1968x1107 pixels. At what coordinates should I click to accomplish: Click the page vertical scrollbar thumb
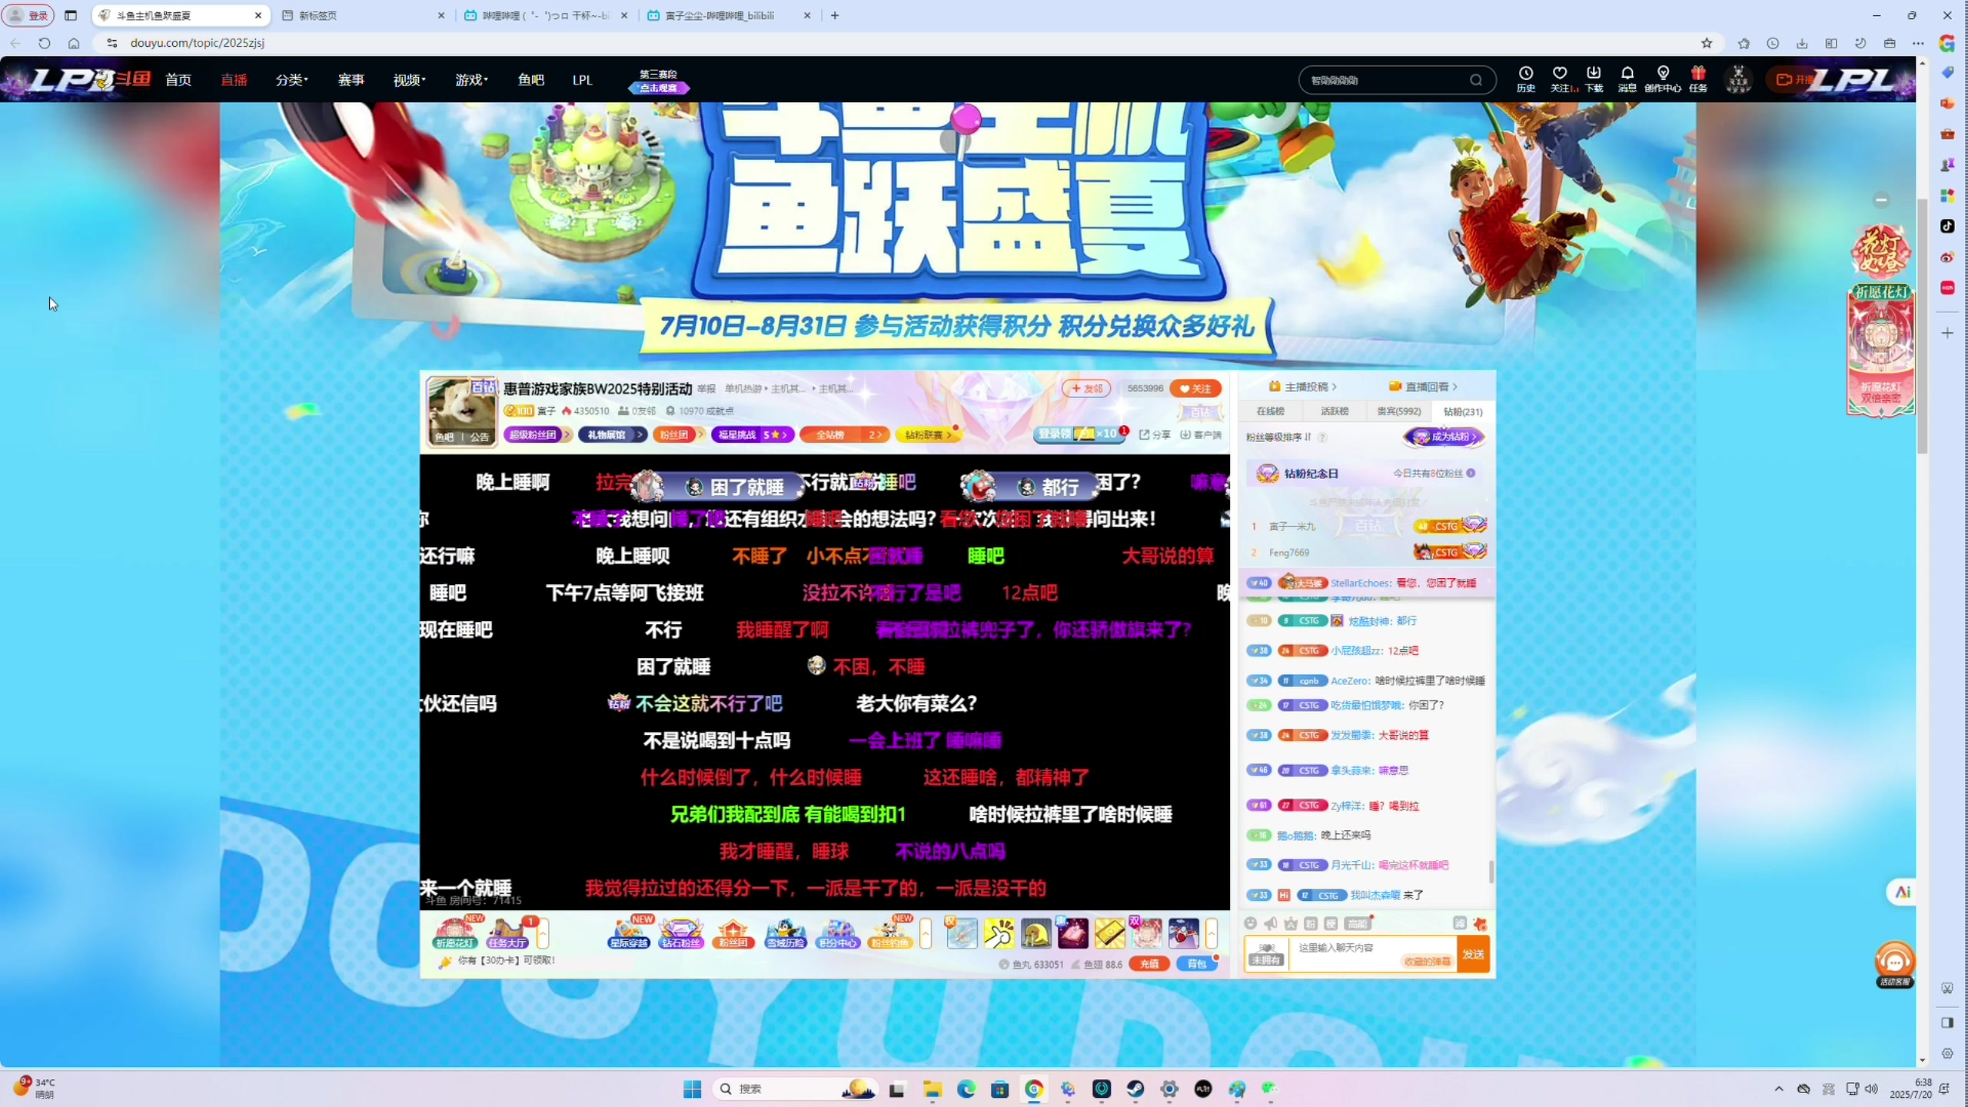click(x=1922, y=326)
